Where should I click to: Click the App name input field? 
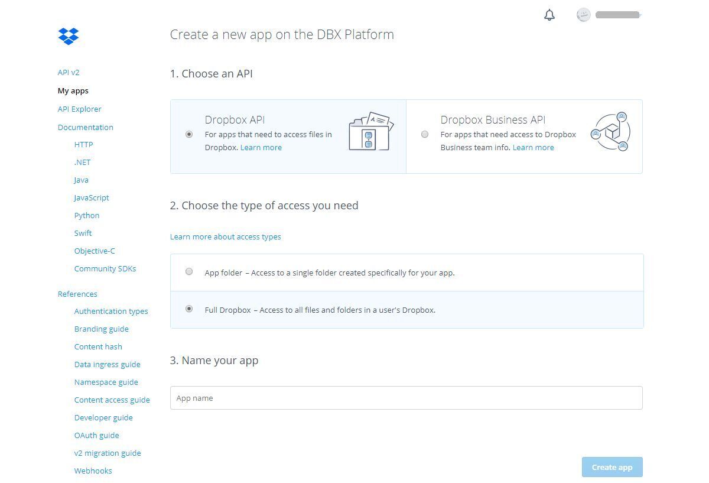click(406, 398)
